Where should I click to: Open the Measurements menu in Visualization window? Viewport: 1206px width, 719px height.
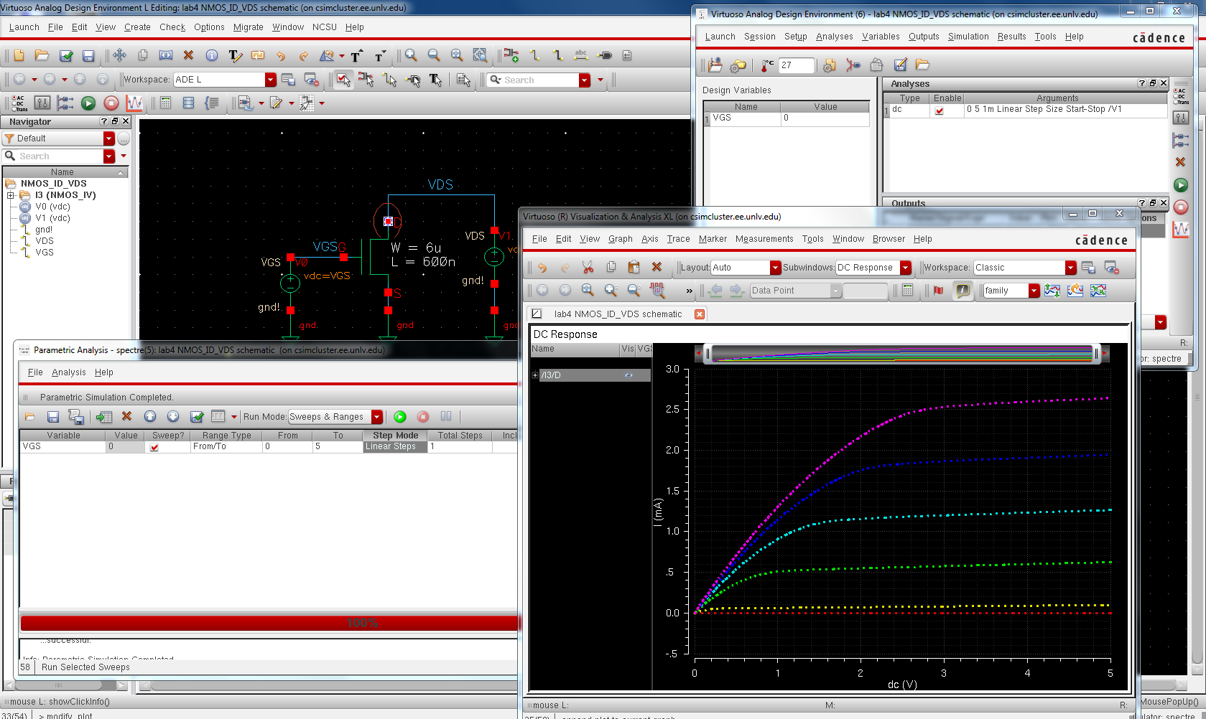(x=764, y=239)
